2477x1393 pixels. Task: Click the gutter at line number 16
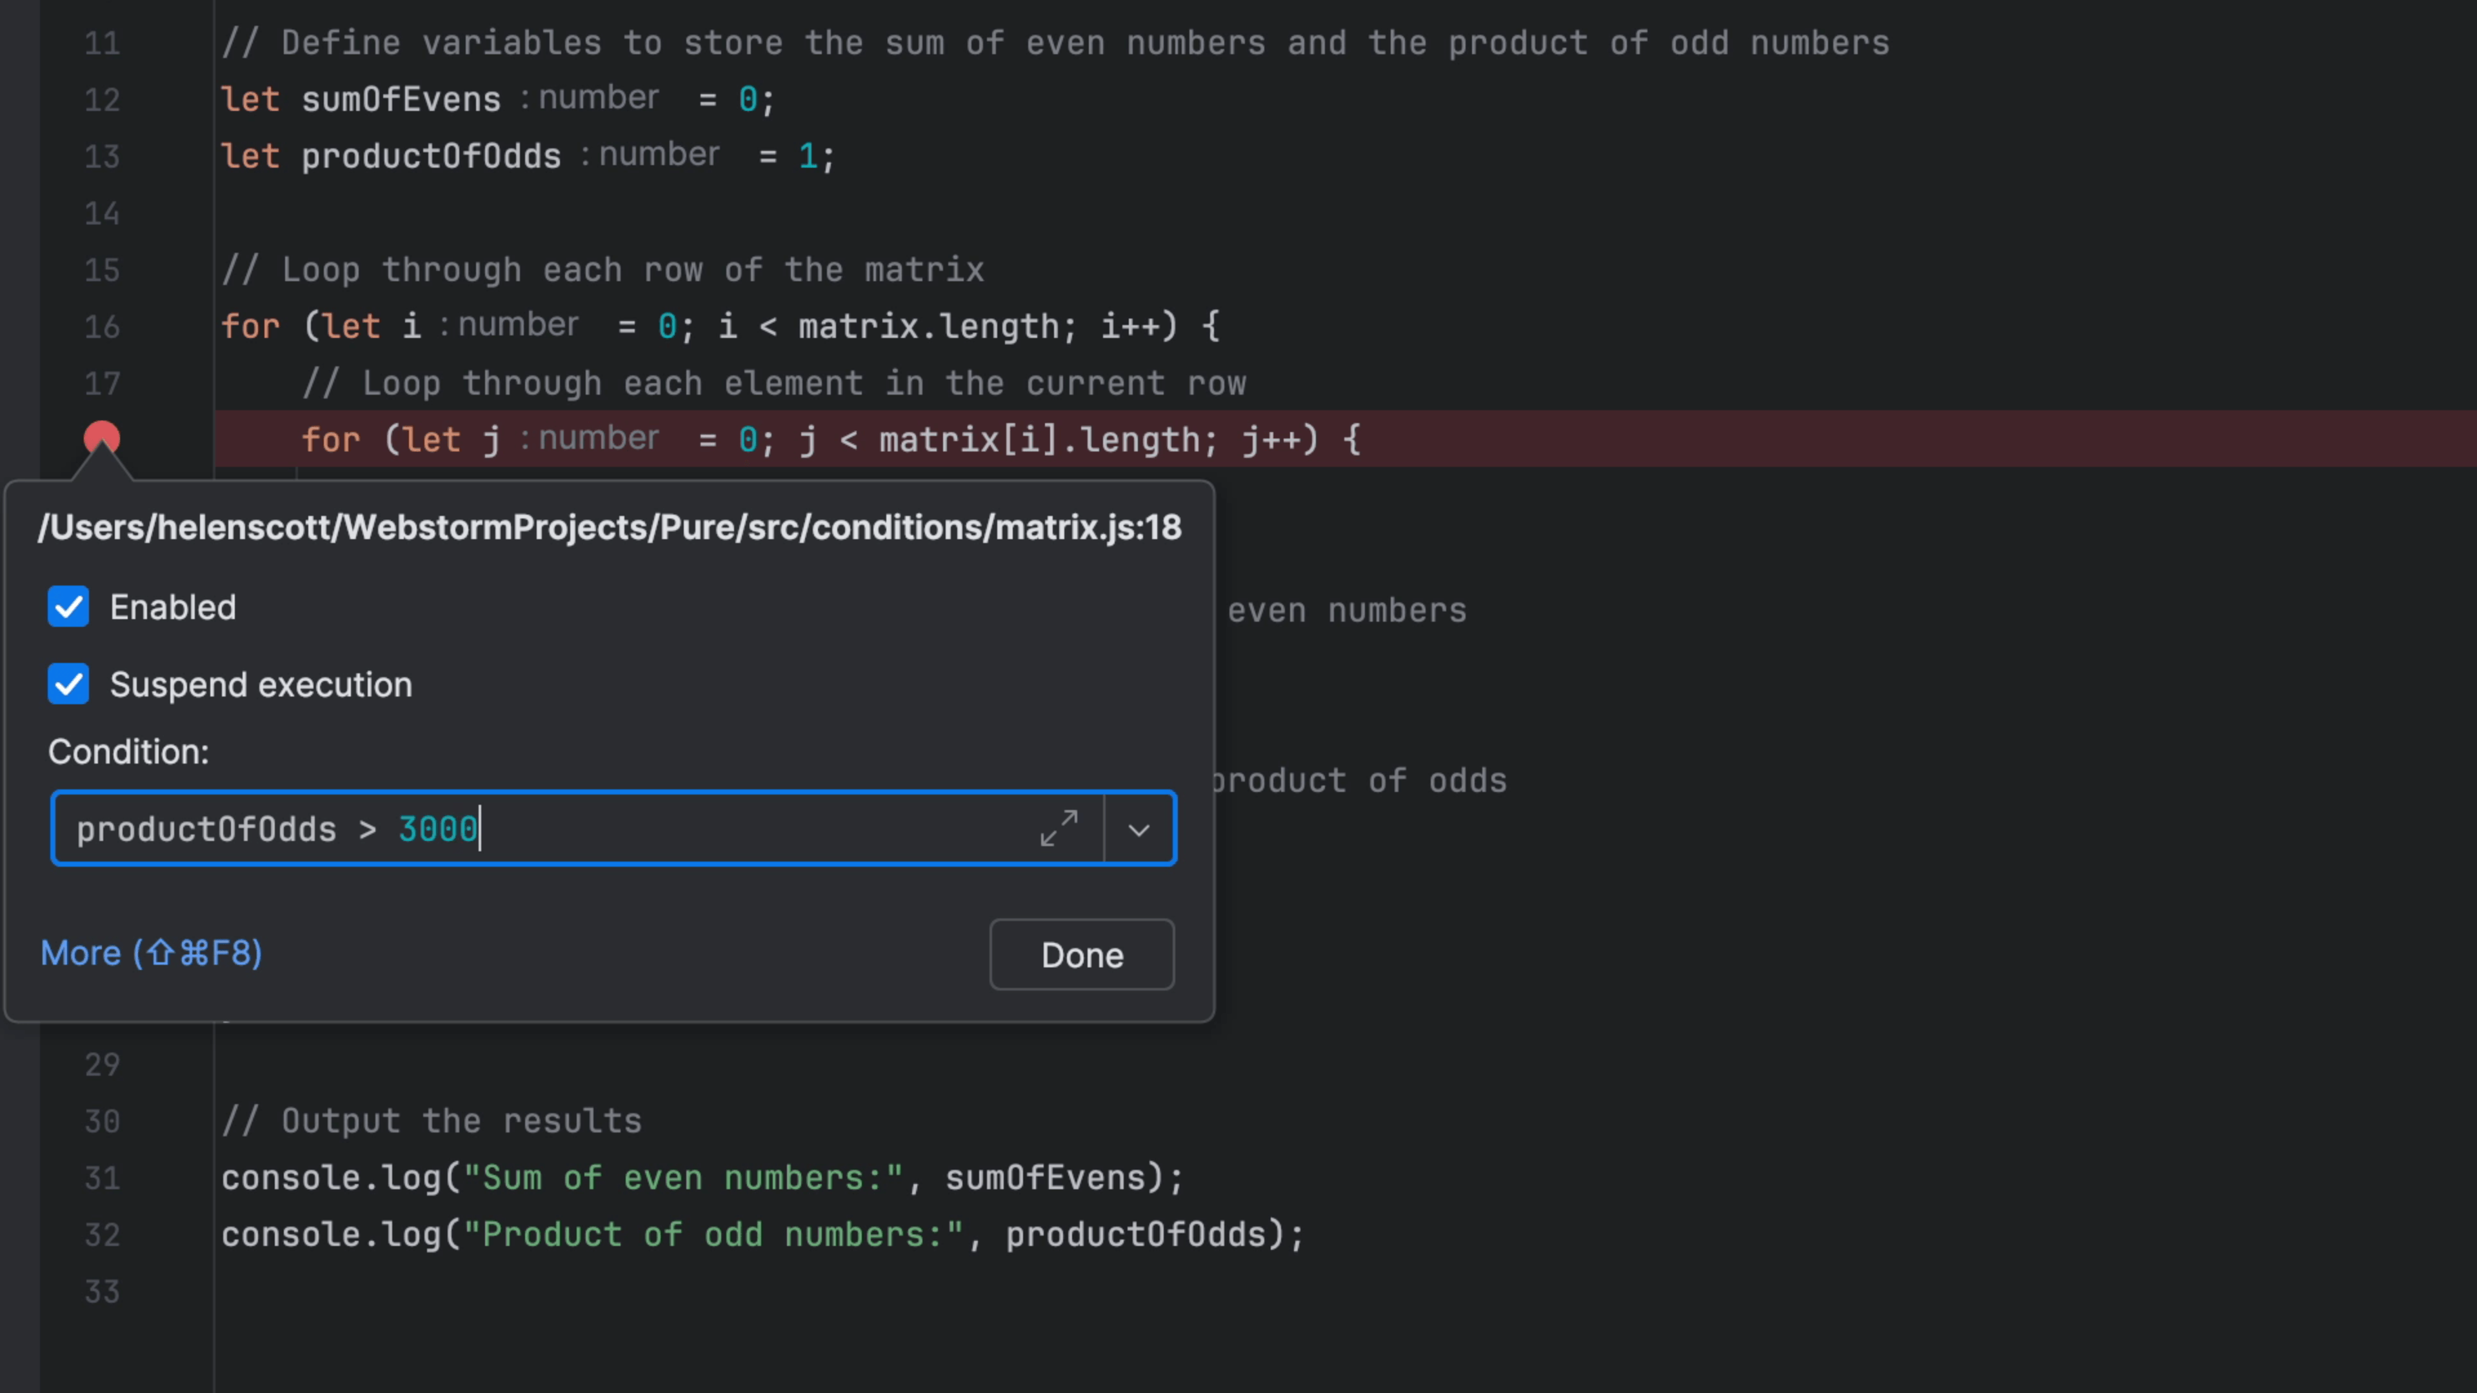click(x=102, y=327)
